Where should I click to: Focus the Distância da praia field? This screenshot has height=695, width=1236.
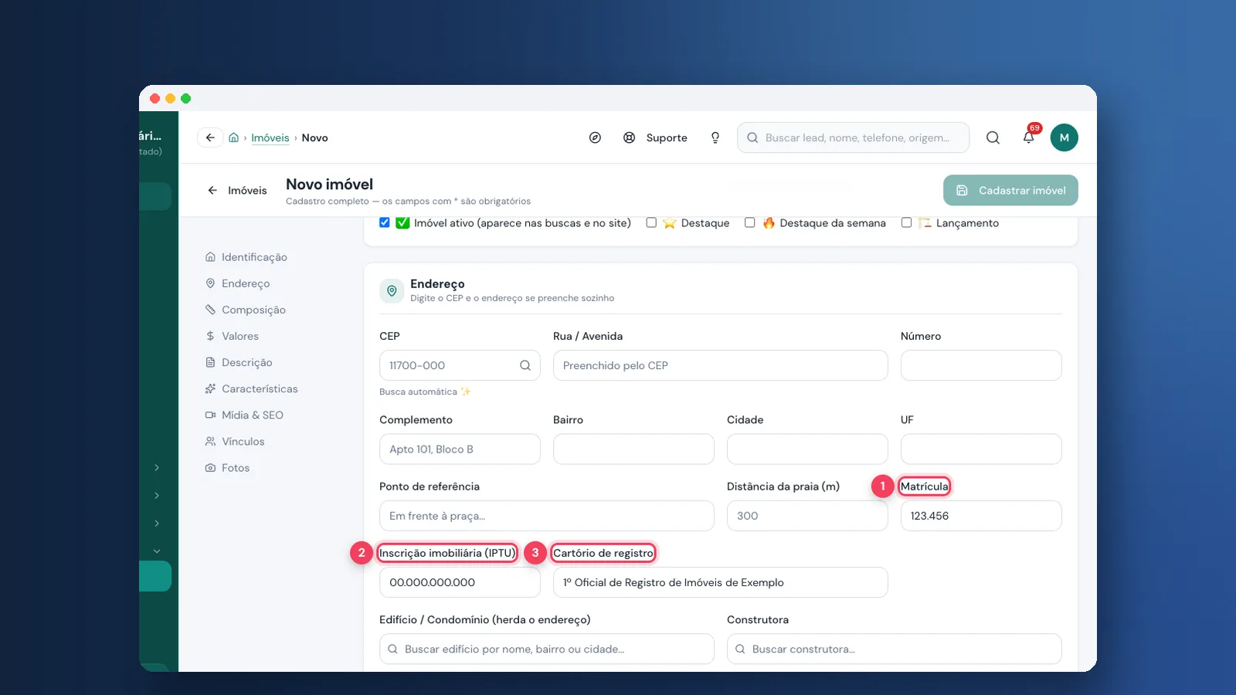(x=807, y=516)
